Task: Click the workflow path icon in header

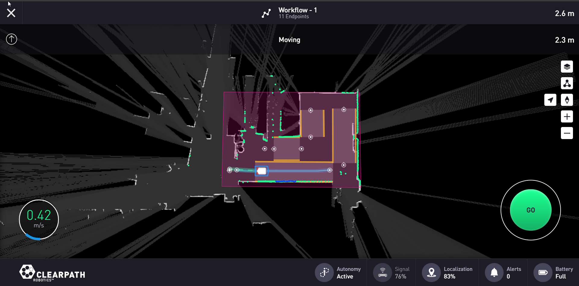Action: (266, 13)
